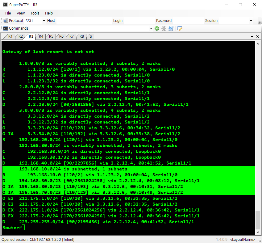Click the 3.3.34.0/24 O IA route
The width and height of the screenshot is (262, 243).
pyautogui.click(x=91, y=134)
